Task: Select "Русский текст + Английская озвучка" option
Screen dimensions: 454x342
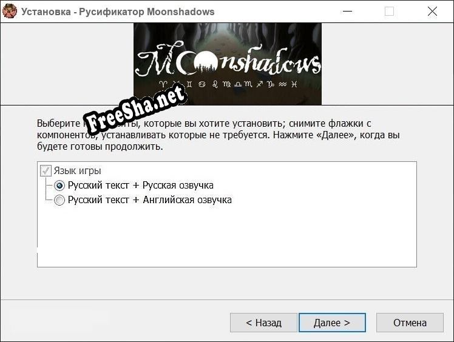Action: point(59,200)
